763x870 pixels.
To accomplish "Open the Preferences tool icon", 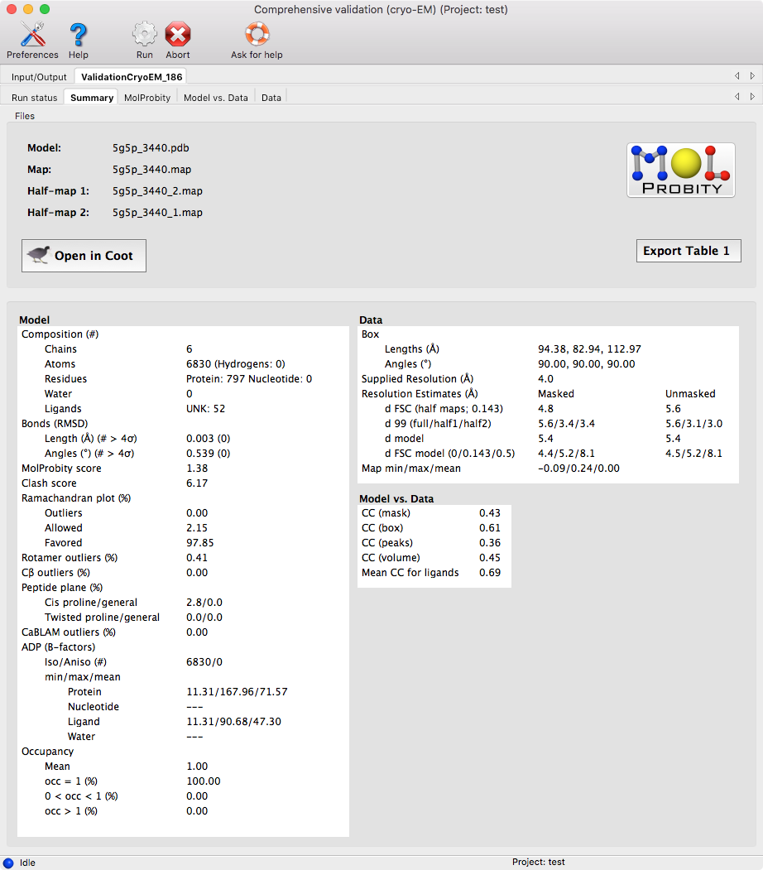I will coord(32,36).
